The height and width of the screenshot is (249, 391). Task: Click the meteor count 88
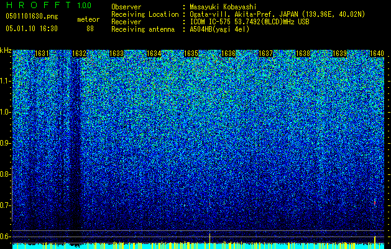pos(90,29)
